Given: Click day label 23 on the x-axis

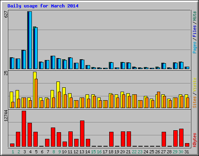Looking at the screenshot, I should tap(140, 152).
